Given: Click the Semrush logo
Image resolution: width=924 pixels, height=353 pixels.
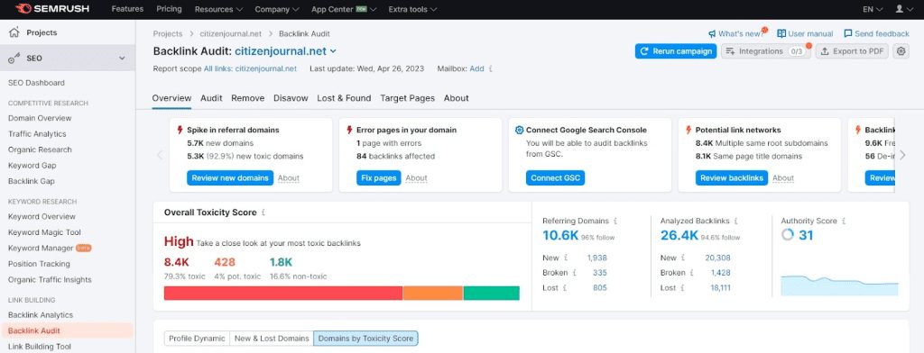Looking at the screenshot, I should pos(51,9).
